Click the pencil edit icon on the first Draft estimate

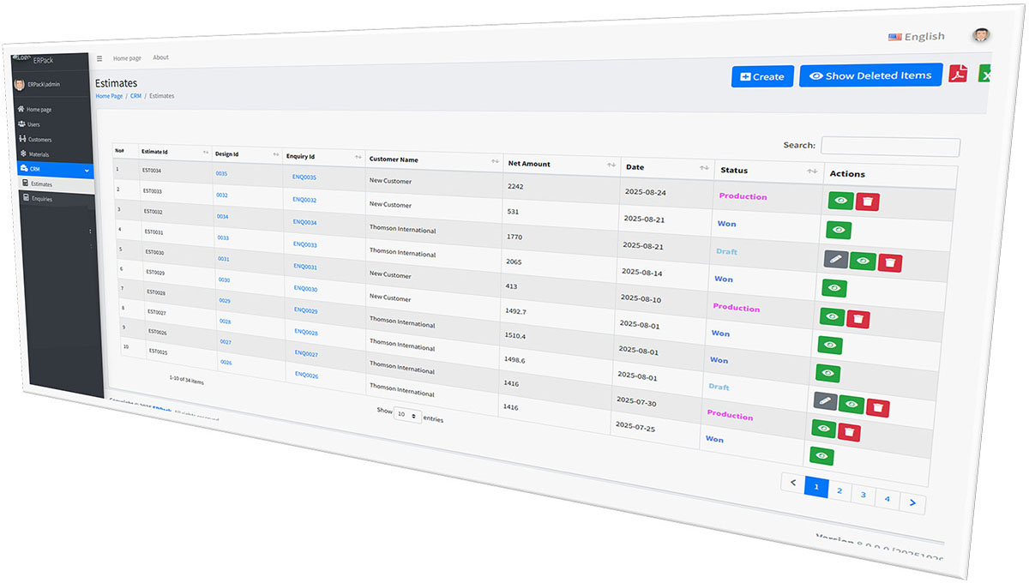836,259
